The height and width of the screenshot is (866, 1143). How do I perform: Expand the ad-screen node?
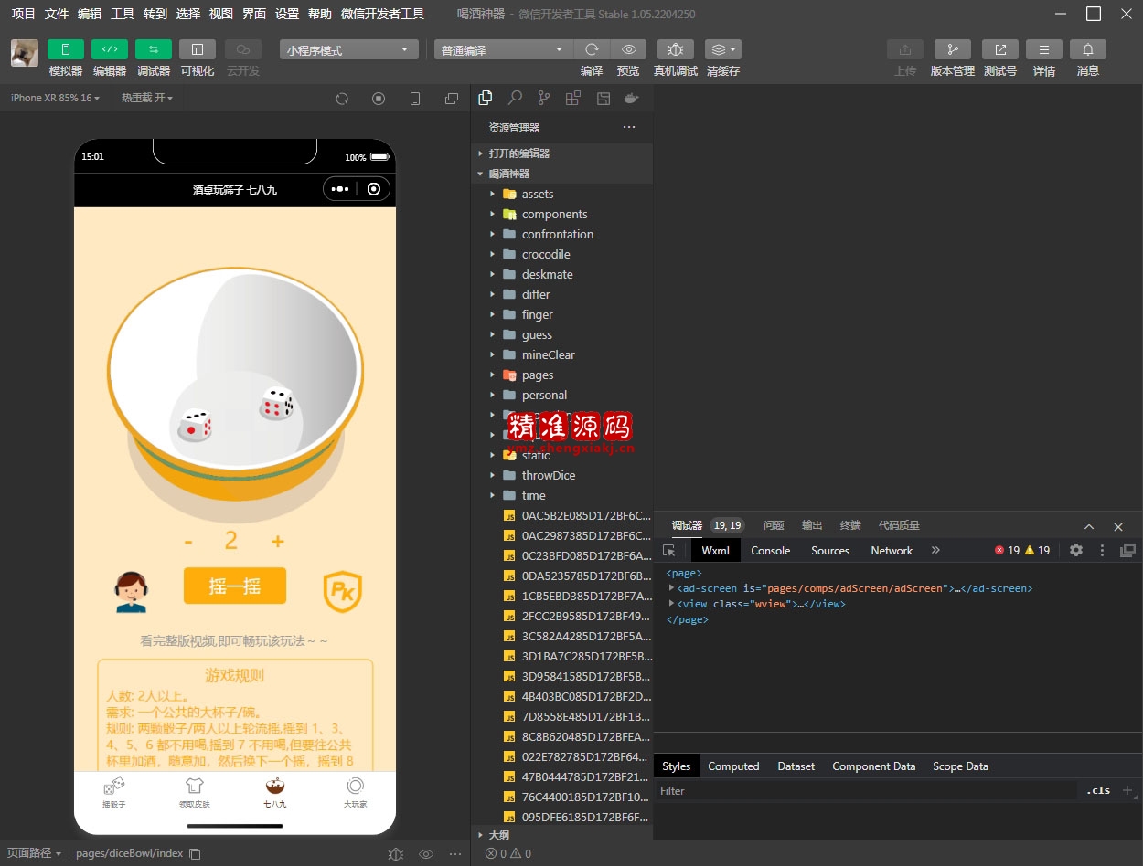tap(671, 588)
